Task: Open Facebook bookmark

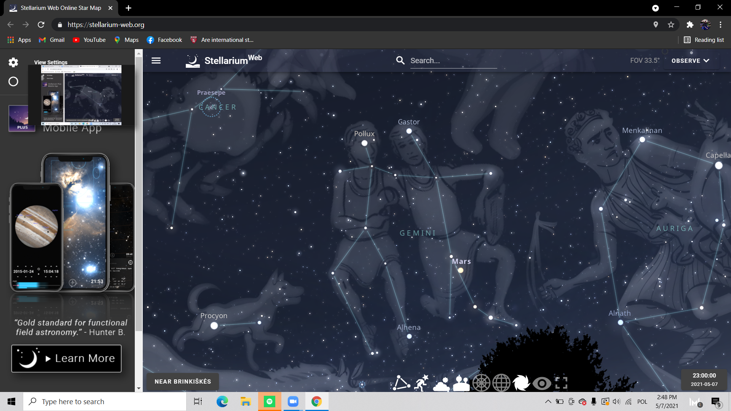Action: click(x=164, y=40)
